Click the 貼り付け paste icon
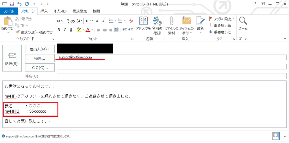 pos(7,23)
